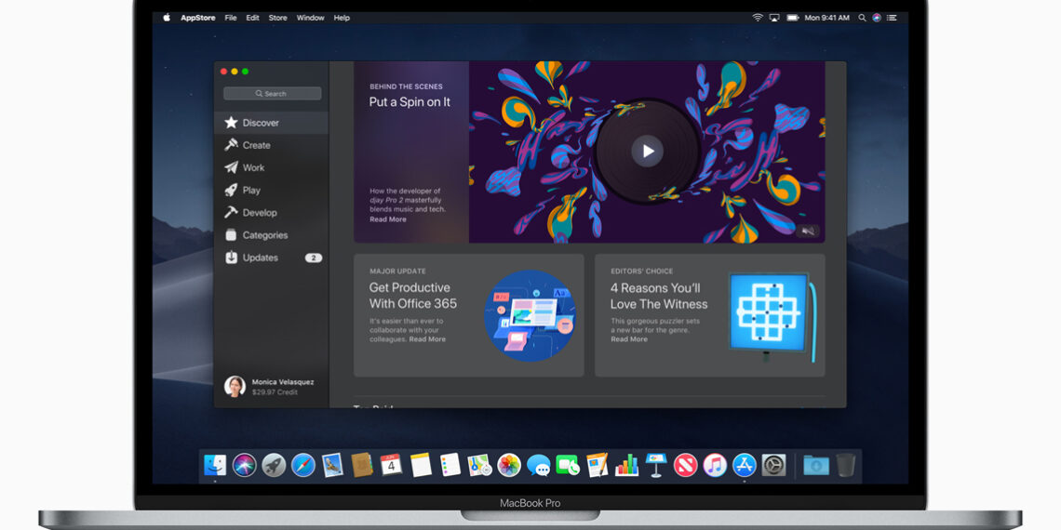Select the Create category with hammer icon
1061x530 pixels.
[256, 145]
